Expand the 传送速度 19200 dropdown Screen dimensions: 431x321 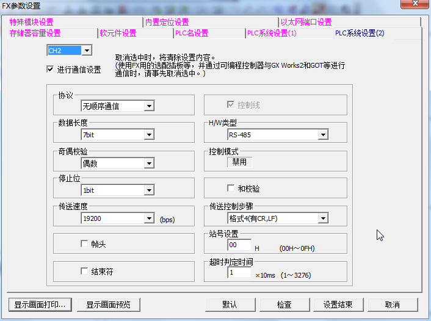[148, 218]
